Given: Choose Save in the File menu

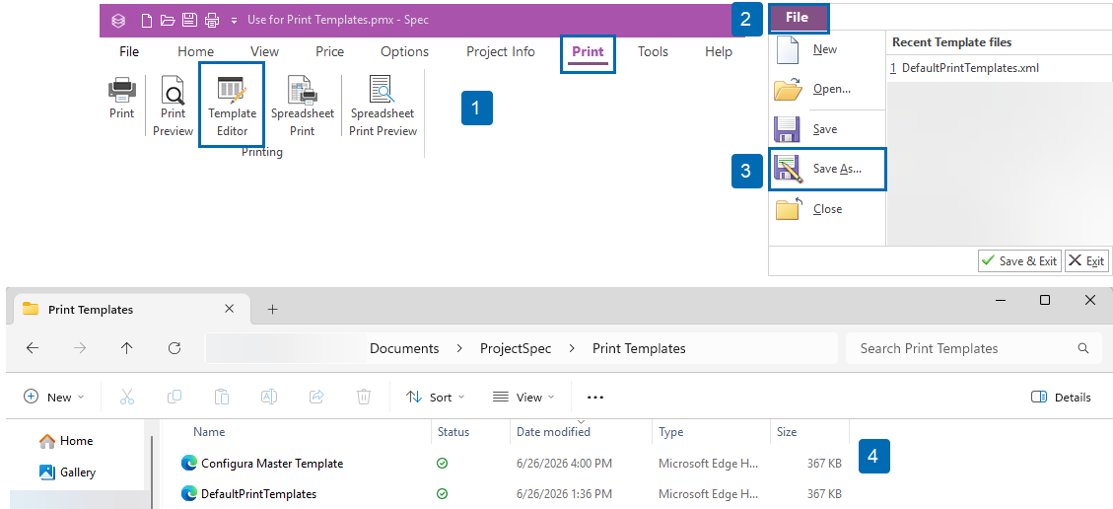Looking at the screenshot, I should click(826, 130).
